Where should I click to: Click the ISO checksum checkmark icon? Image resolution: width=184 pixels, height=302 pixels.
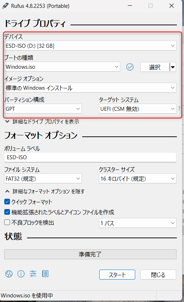[130, 67]
